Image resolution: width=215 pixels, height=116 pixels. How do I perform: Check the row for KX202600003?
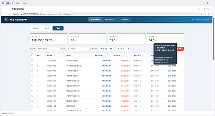pos(32,71)
